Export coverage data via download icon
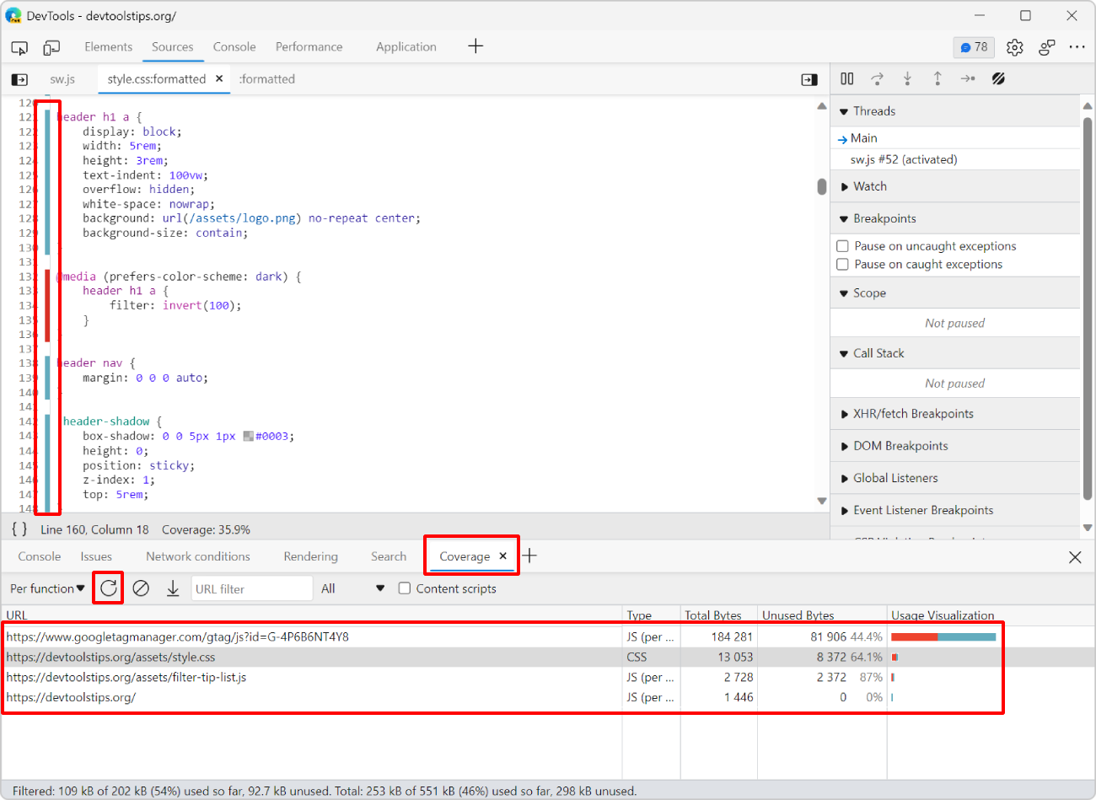Screen dimensions: 1096x800 pos(173,588)
